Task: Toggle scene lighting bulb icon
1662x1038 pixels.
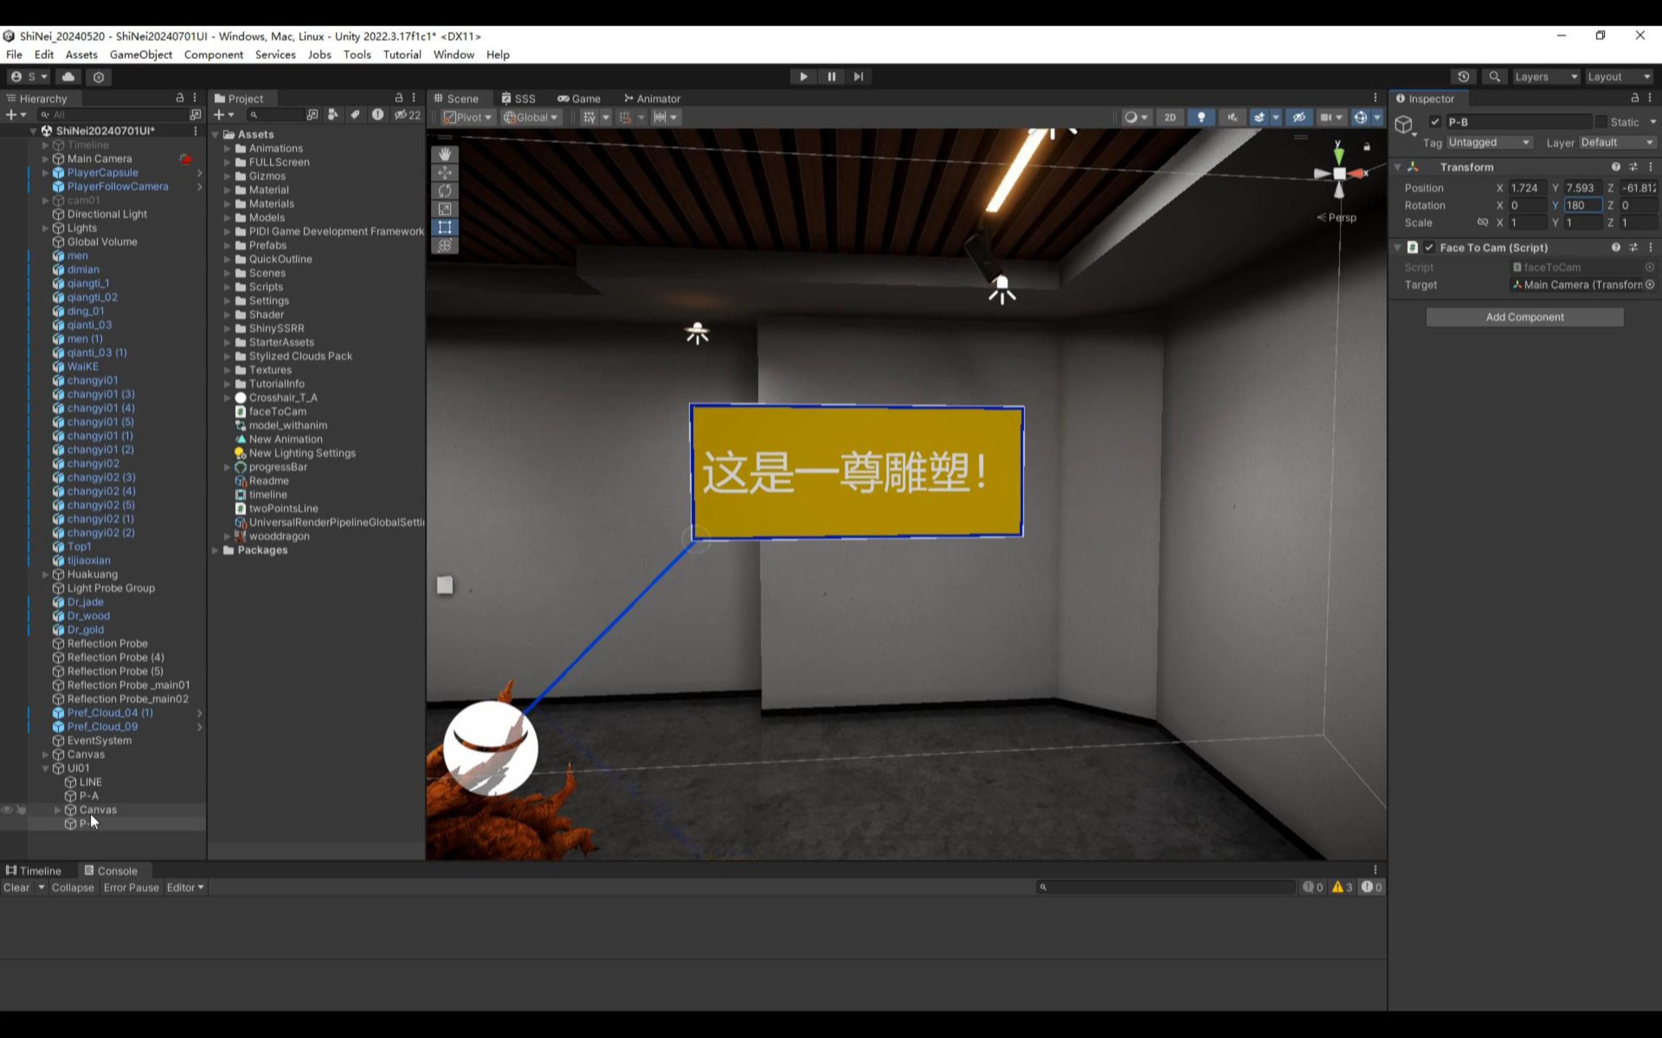Action: pos(1200,117)
